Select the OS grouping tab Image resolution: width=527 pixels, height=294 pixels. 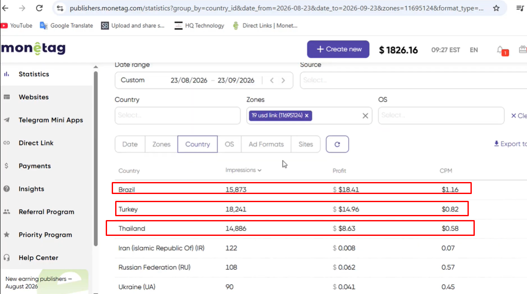(x=229, y=144)
